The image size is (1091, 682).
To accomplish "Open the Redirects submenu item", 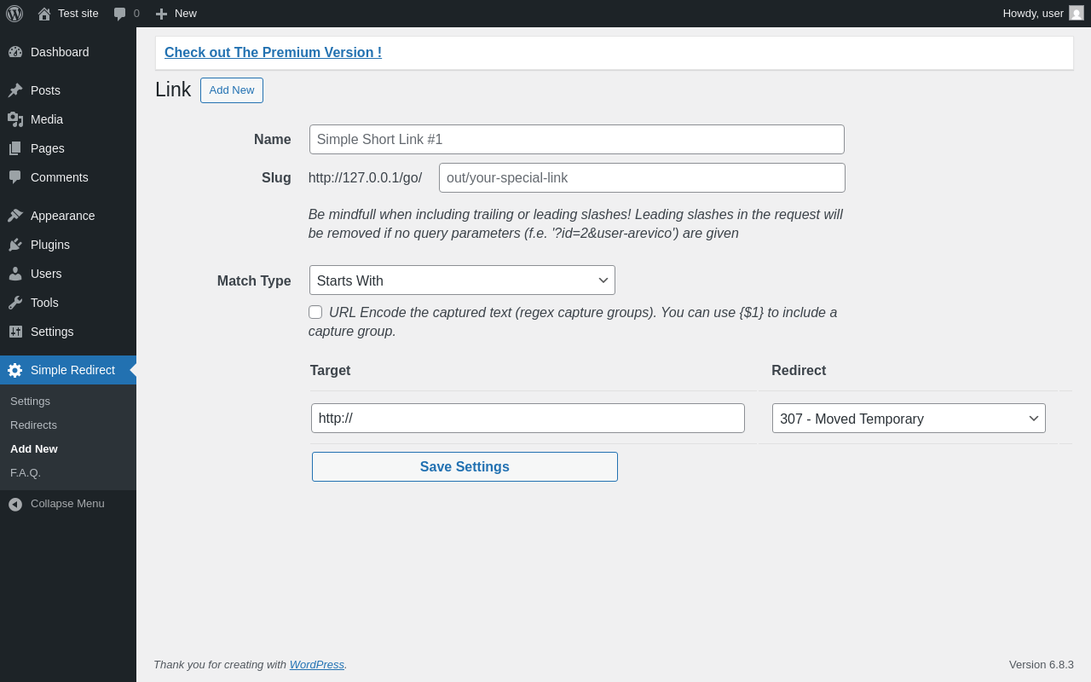I will (x=33, y=425).
